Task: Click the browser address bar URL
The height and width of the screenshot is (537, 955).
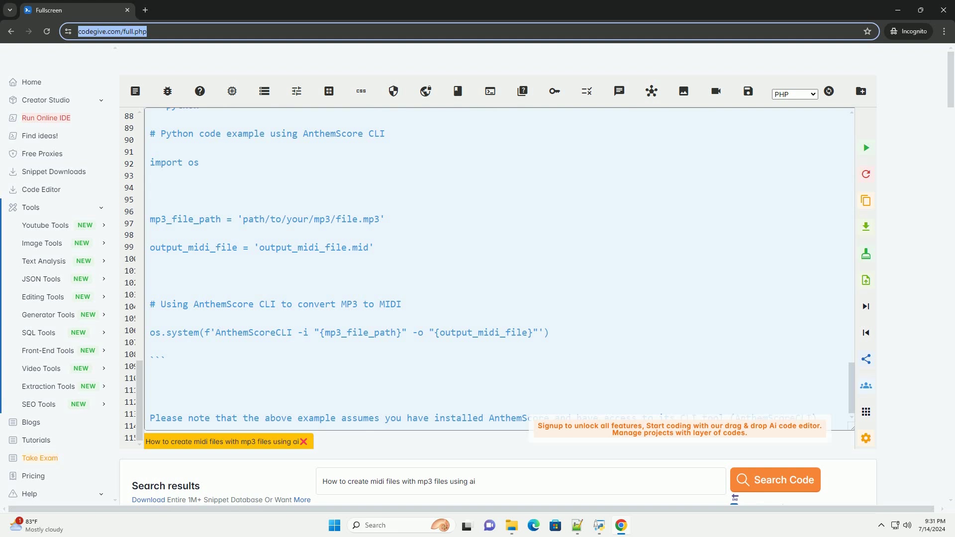Action: [x=112, y=31]
